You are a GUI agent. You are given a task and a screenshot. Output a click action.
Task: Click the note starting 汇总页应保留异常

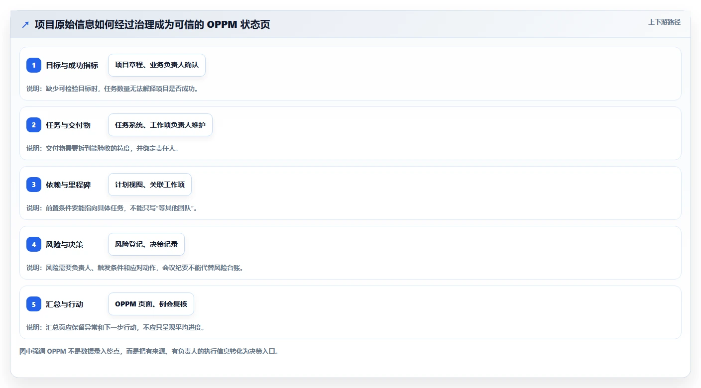117,327
